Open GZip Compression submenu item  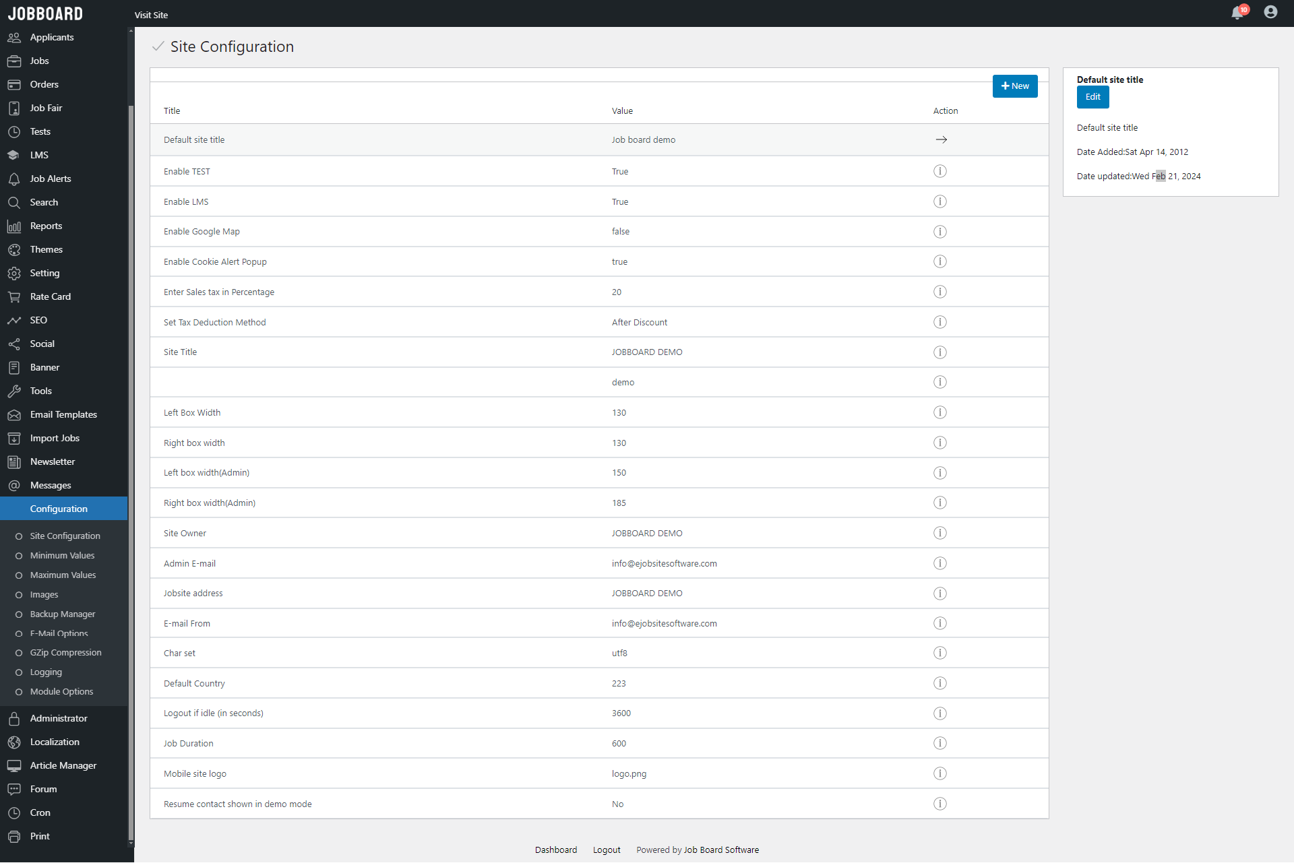click(65, 652)
